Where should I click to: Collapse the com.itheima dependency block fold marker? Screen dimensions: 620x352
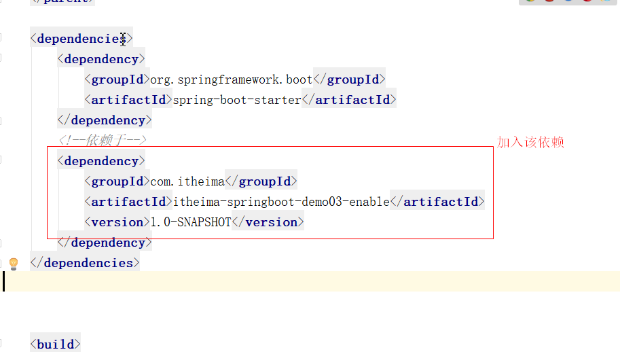3,161
